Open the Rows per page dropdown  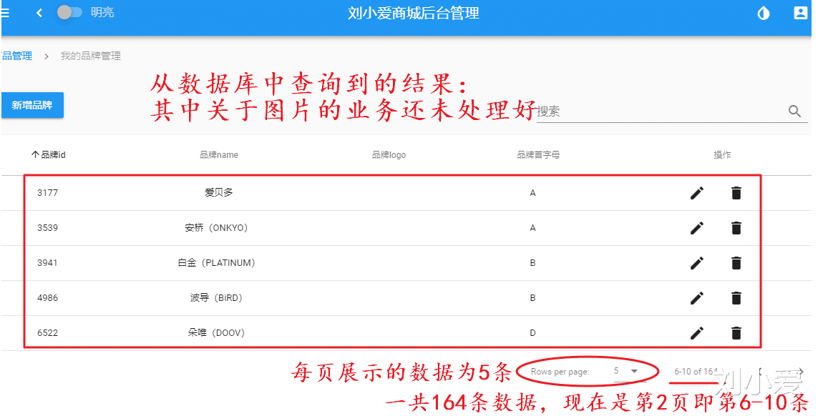click(631, 372)
